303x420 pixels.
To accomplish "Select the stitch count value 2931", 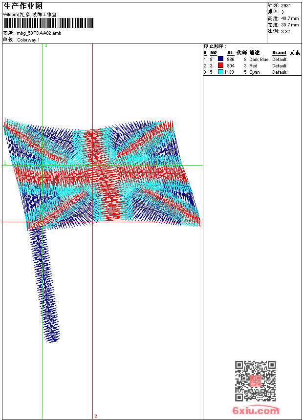I will [x=286, y=6].
